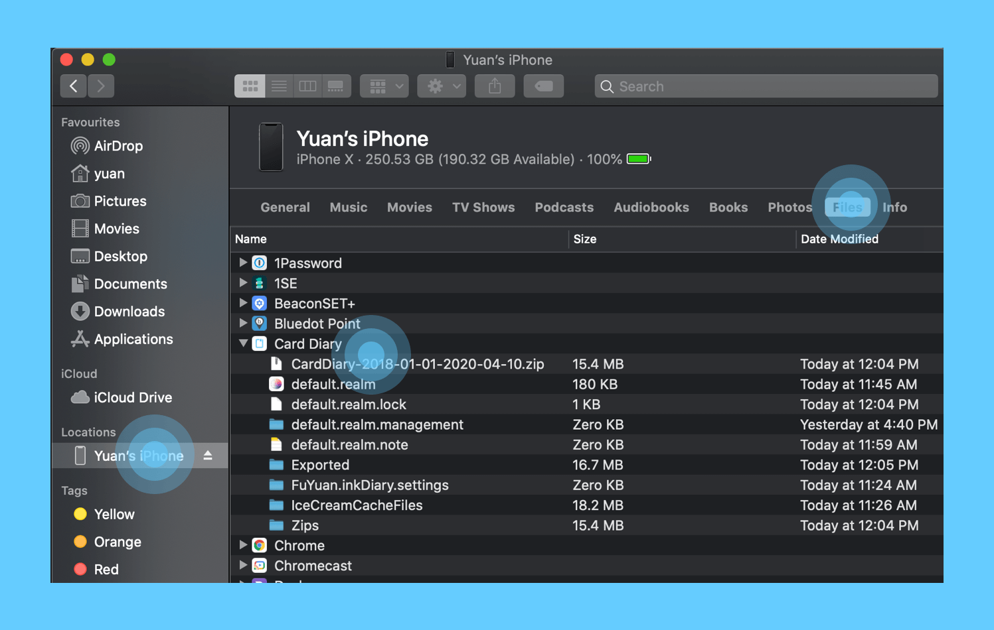
Task: Switch to the Files tab
Action: tap(848, 208)
